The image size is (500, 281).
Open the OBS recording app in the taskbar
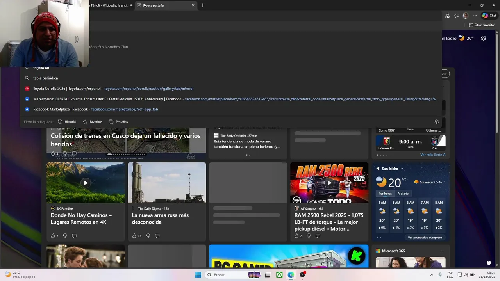point(303,275)
